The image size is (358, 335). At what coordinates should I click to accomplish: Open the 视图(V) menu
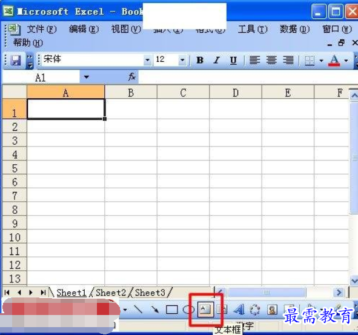tap(126, 29)
